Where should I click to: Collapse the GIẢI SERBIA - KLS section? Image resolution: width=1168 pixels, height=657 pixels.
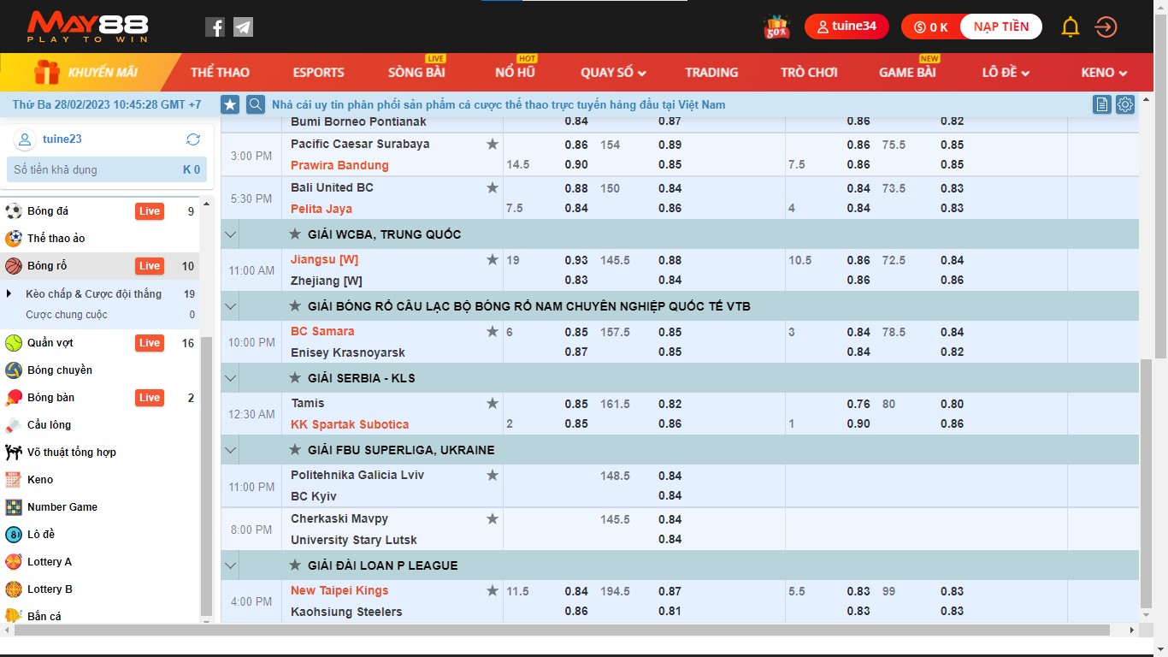click(229, 378)
